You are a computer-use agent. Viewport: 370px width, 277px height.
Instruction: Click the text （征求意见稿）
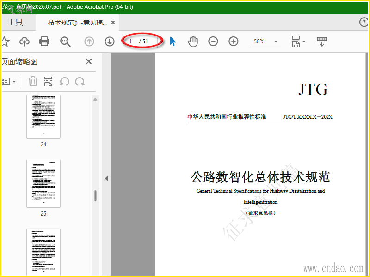tap(260, 213)
